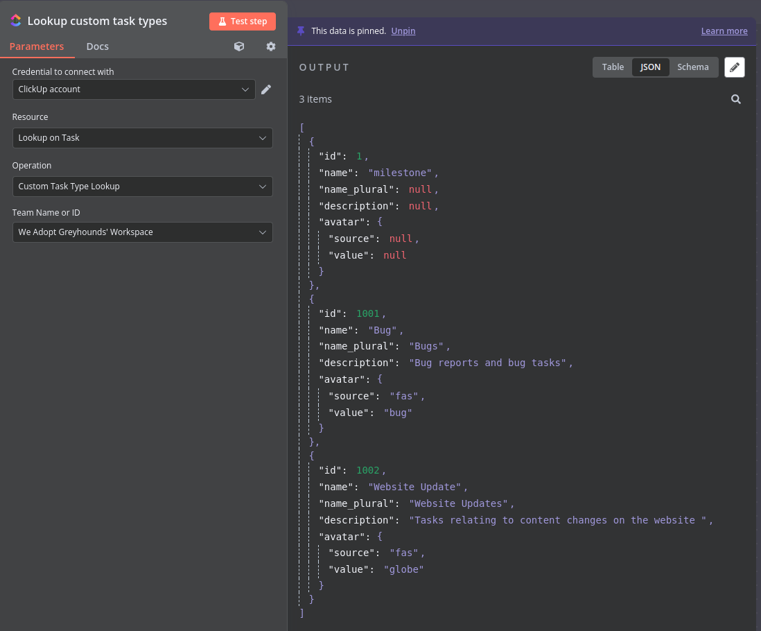This screenshot has height=631, width=761.
Task: Click the cube icon next to Docs
Action: (x=239, y=46)
